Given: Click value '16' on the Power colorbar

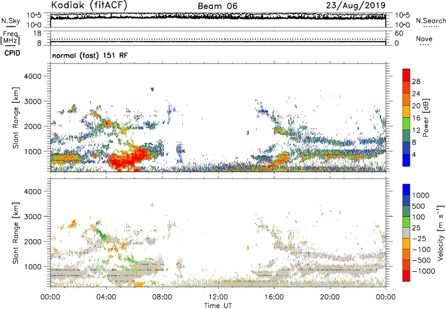Looking at the screenshot, I should pos(416,118).
